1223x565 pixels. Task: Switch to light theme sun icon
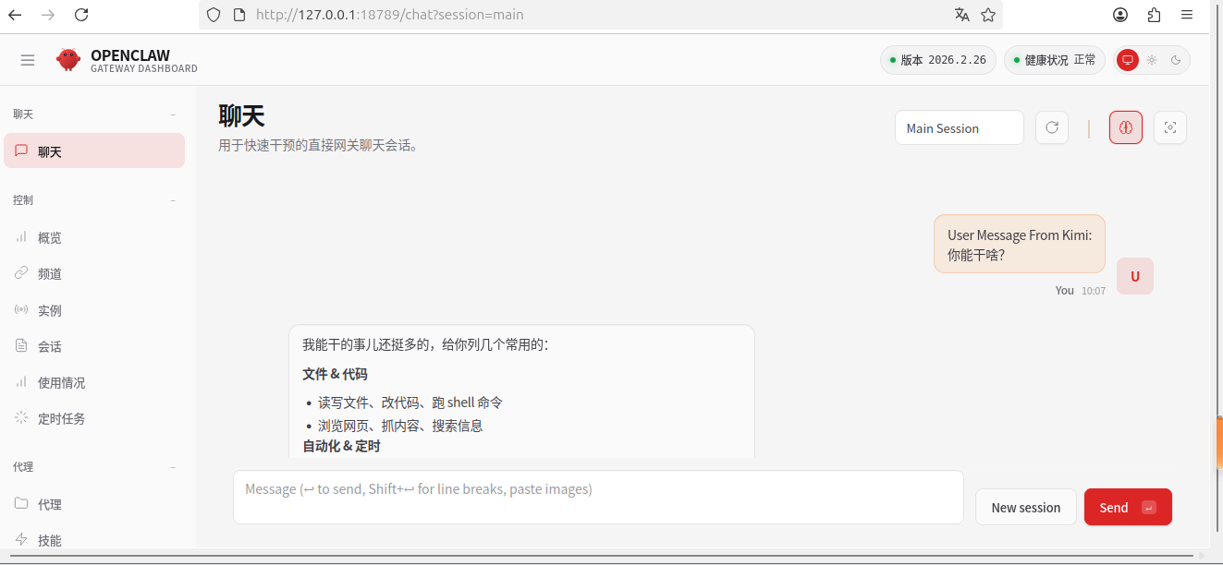tap(1152, 60)
